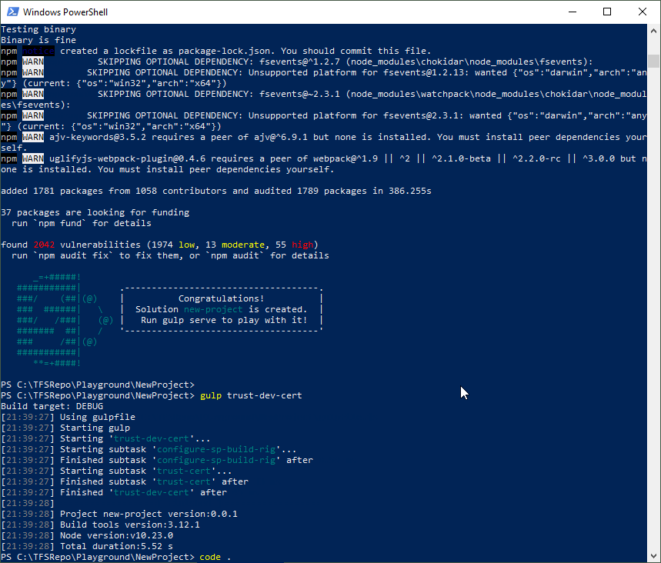Click the 'Starting gulp' log line
The image size is (661, 563).
[x=65, y=428]
